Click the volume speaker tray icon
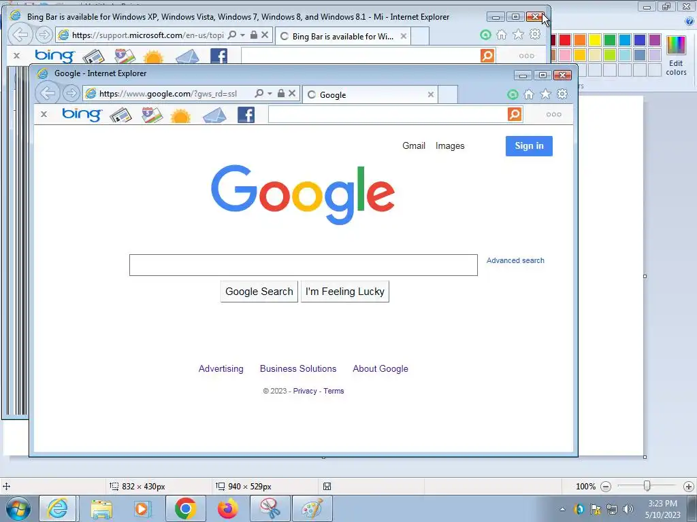The width and height of the screenshot is (697, 522). pyautogui.click(x=628, y=508)
